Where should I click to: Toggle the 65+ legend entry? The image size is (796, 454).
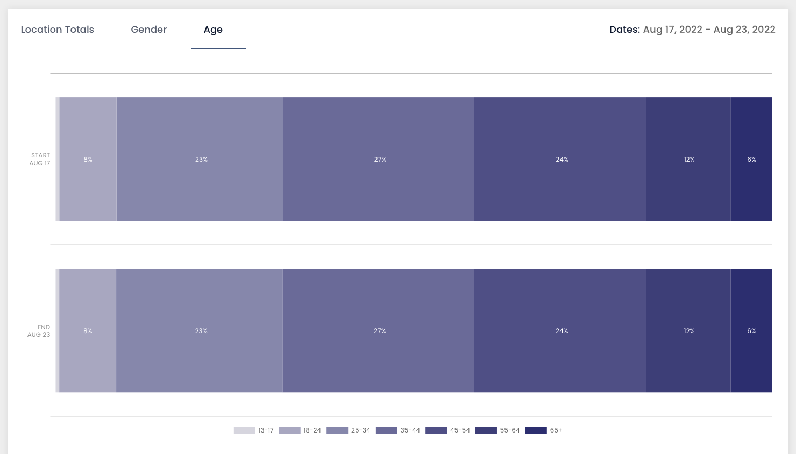pos(544,430)
